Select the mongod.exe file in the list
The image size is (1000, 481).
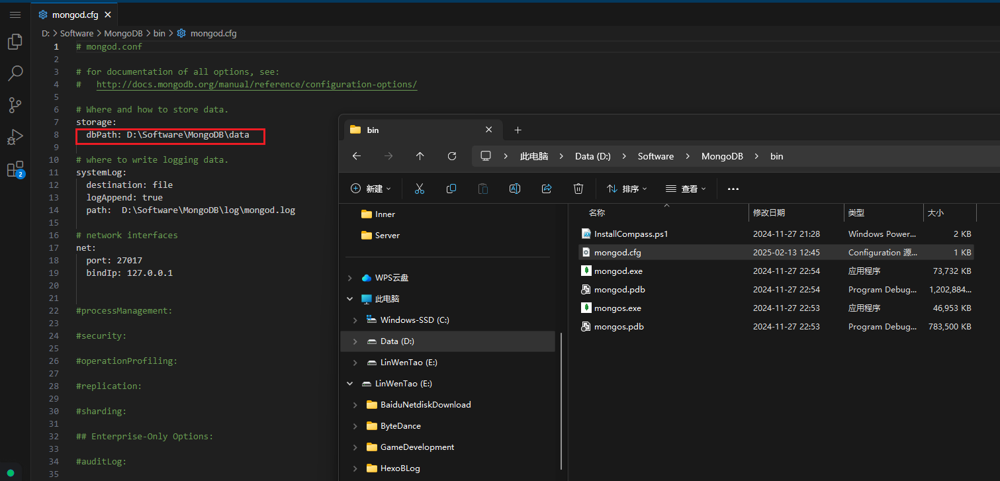618,271
